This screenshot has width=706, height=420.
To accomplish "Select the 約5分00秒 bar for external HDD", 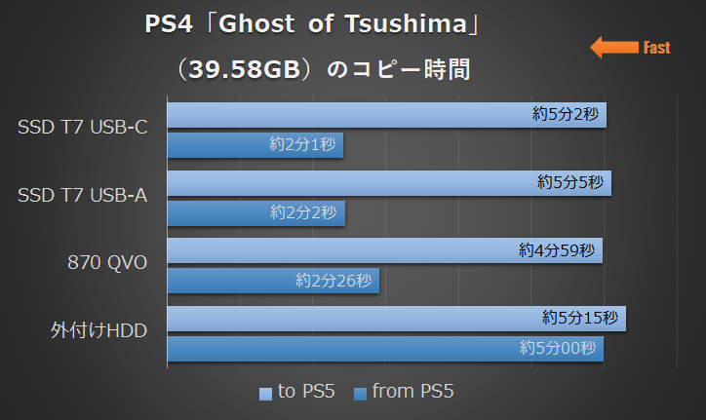I will 385,349.
